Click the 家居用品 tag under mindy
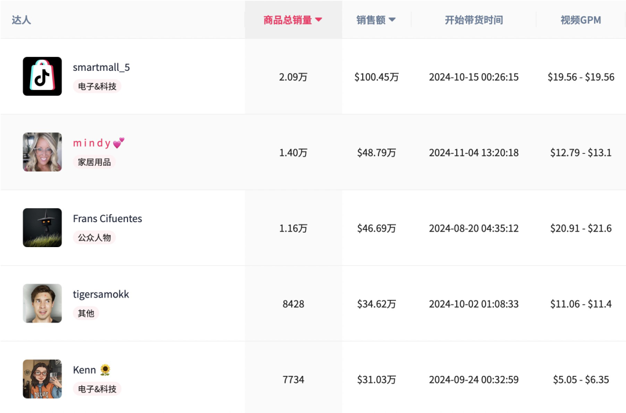 coord(94,162)
